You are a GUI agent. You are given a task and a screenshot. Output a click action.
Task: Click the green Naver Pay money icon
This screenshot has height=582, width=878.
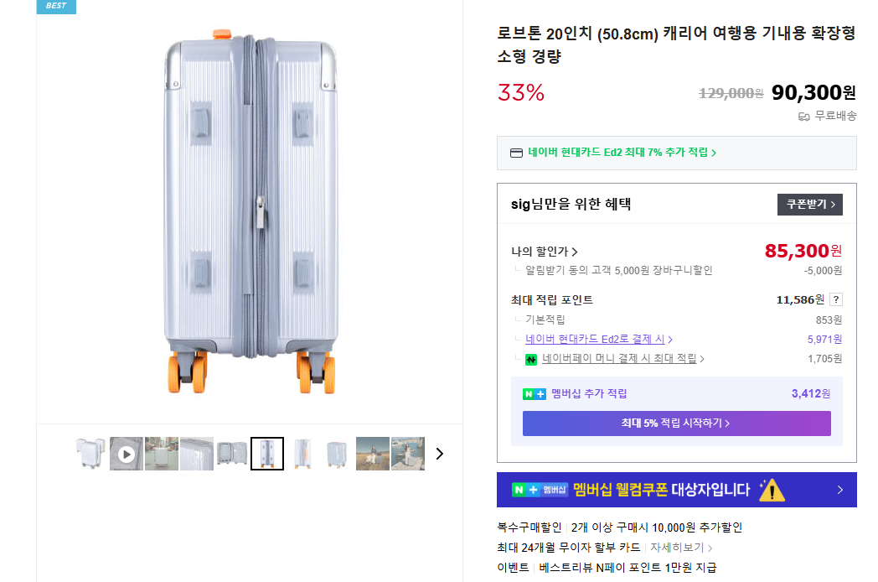[x=531, y=359]
